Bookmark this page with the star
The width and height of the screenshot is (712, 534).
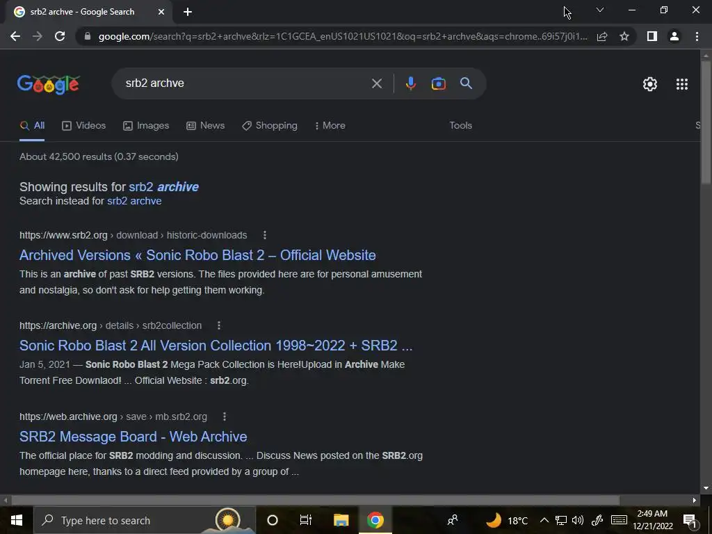(x=624, y=36)
